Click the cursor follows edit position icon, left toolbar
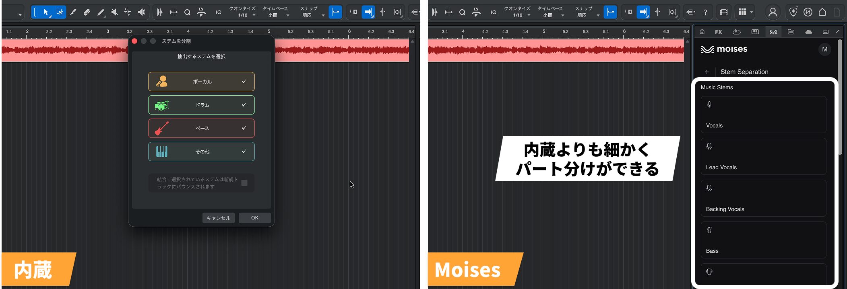Screen dimensions: 847x289 (382, 12)
